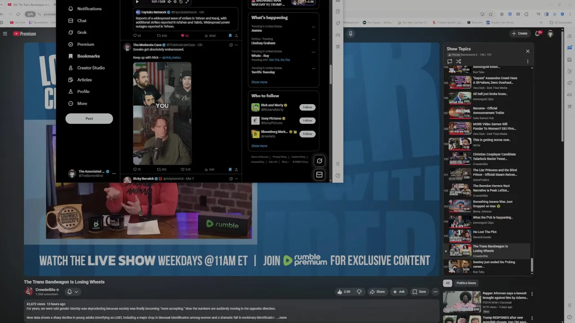Open account options next to The Associated profile
575x323 pixels.
pos(114,173)
